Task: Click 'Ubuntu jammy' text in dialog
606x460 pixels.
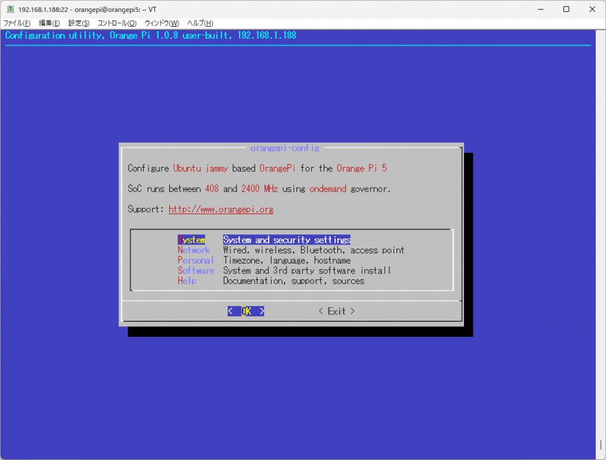Action: point(200,168)
